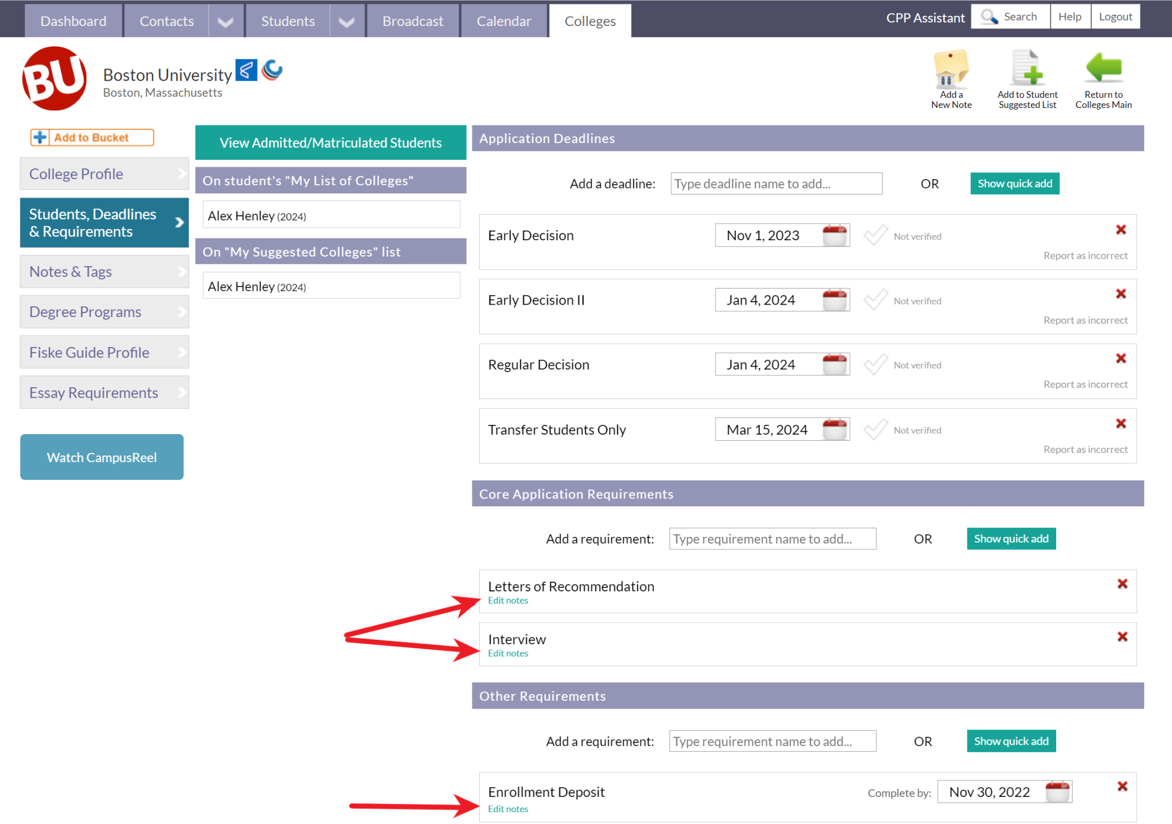Click Show quick add under Other Requirements
1172x824 pixels.
coord(1011,741)
